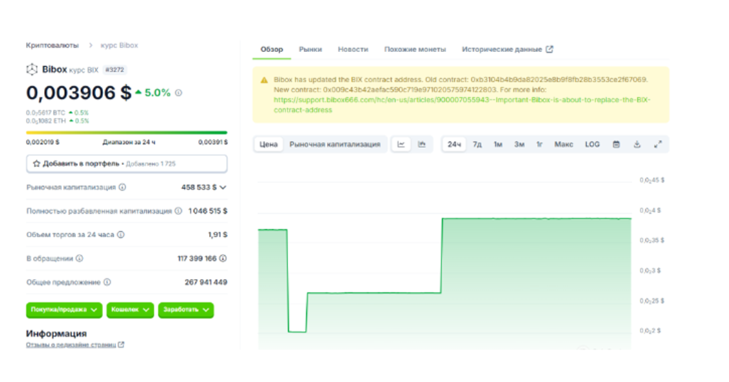
Task: Open the support.bibox666.com article link
Action: (x=462, y=105)
